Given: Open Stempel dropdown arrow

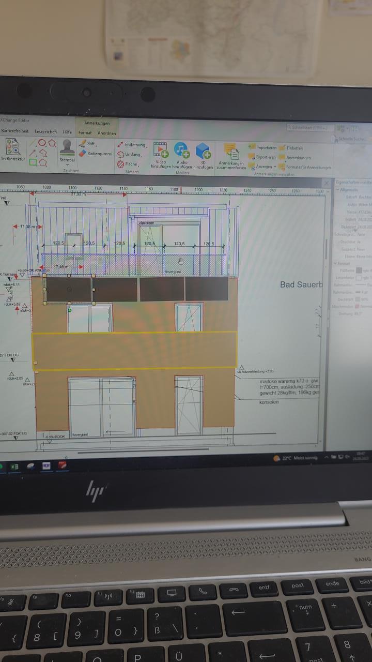Looking at the screenshot, I should coord(67,164).
